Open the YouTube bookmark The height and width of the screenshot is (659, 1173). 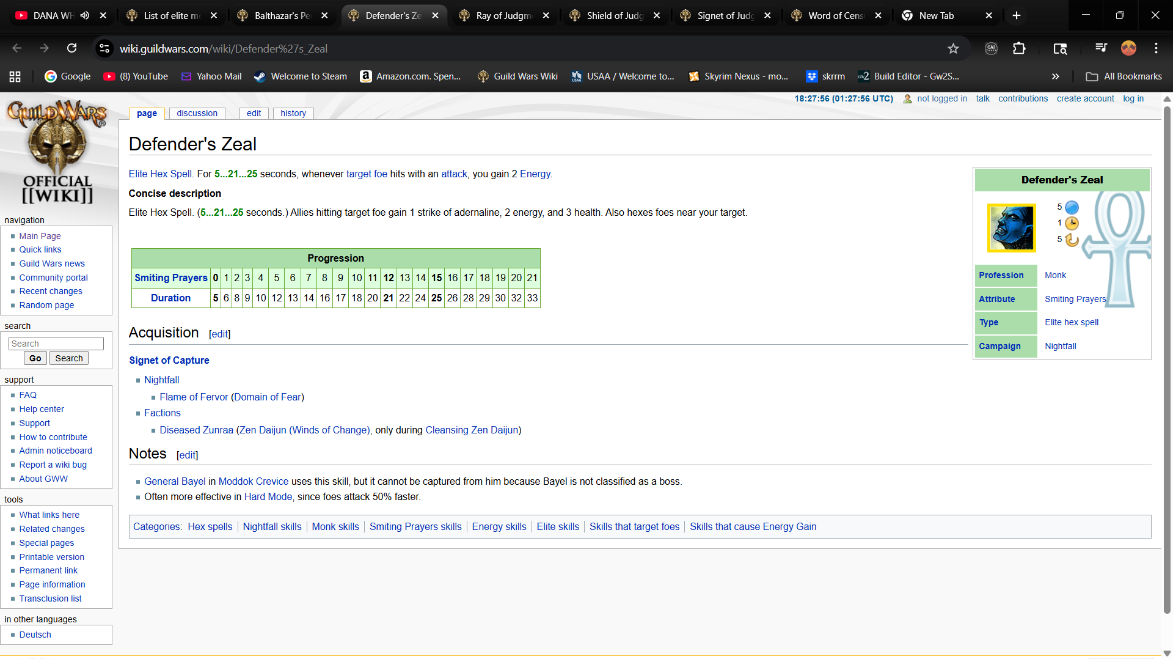point(136,76)
